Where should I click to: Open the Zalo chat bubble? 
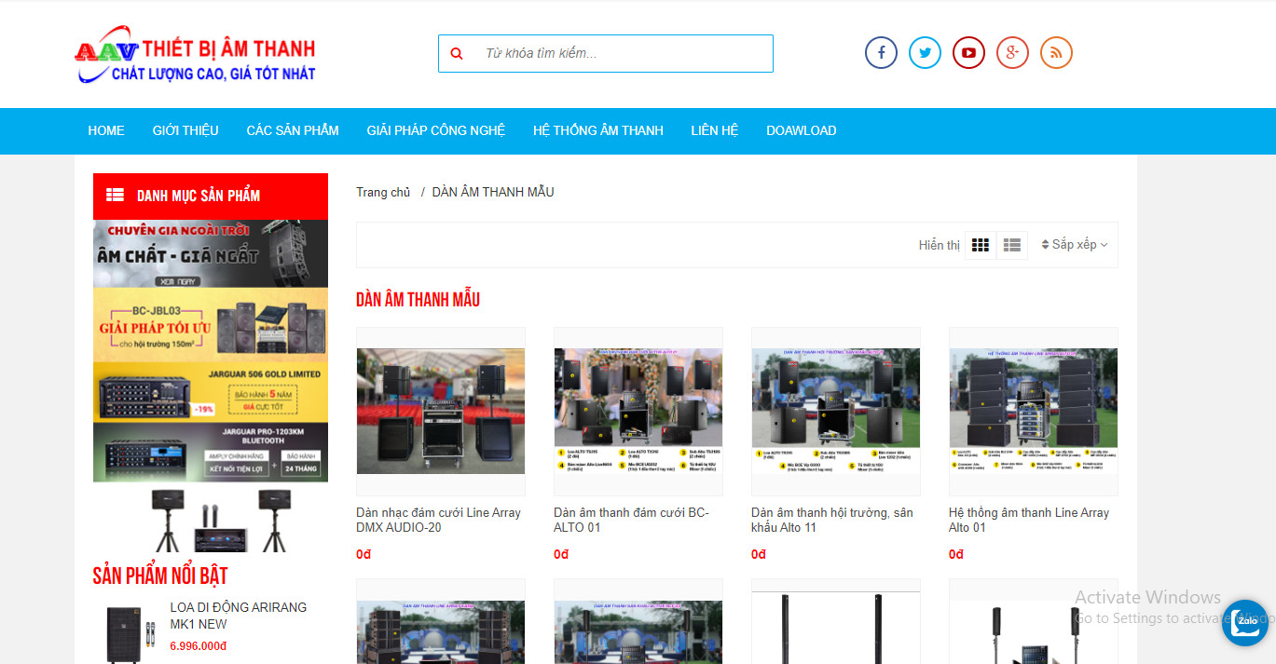click(1244, 622)
